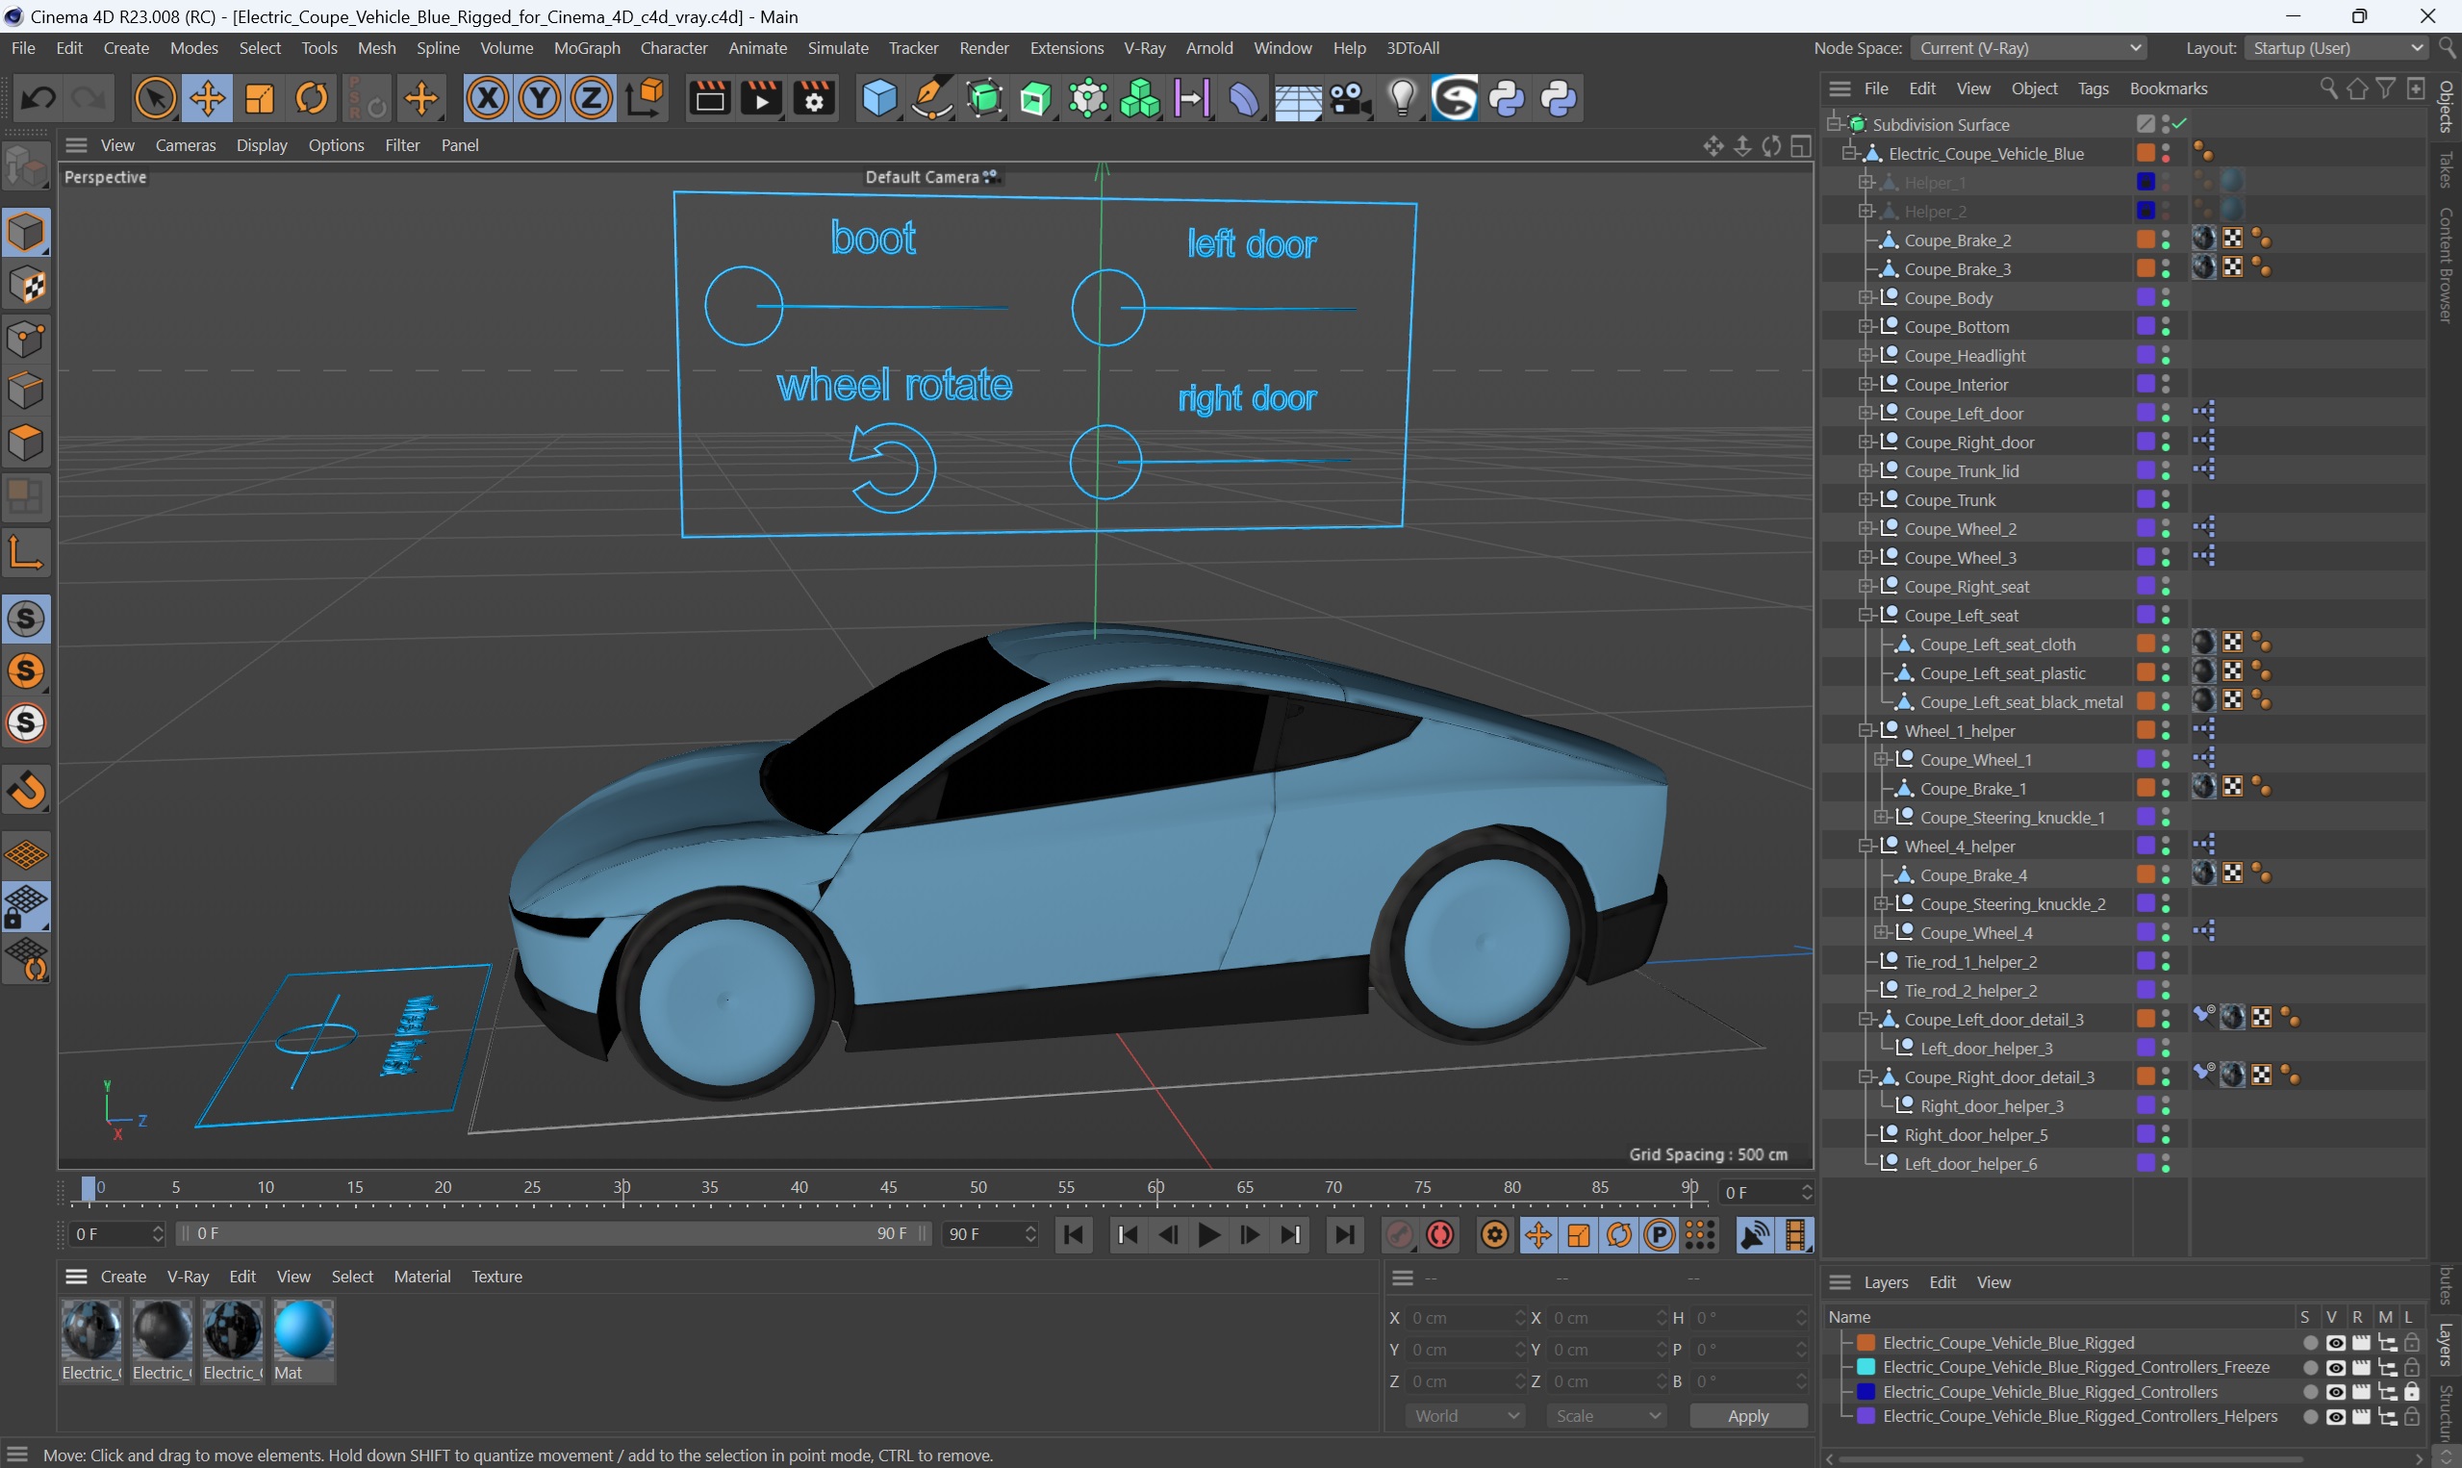Open Edit Render Settings icon
Viewport: 2462px width, 1468px height.
point(814,98)
